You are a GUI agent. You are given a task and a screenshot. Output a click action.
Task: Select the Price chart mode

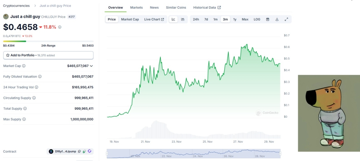coord(112,19)
